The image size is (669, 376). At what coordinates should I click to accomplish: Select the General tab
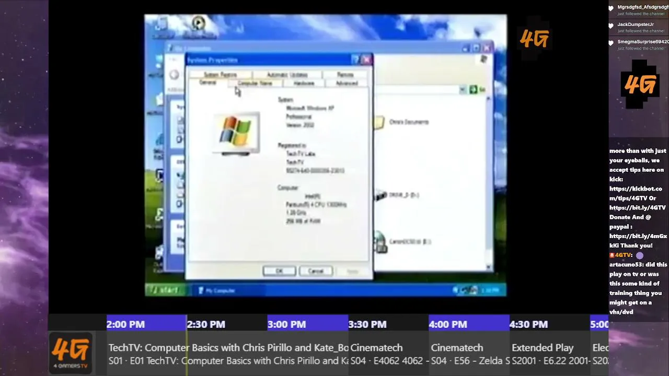click(207, 83)
